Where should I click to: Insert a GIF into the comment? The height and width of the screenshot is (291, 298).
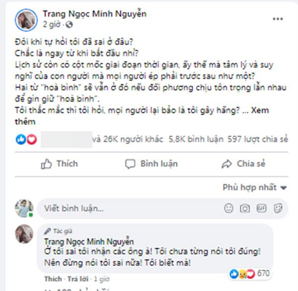coord(261,208)
